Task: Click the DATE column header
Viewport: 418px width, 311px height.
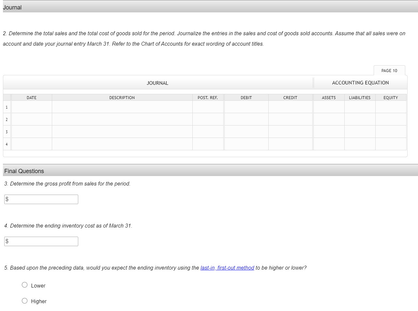Action: [32, 97]
